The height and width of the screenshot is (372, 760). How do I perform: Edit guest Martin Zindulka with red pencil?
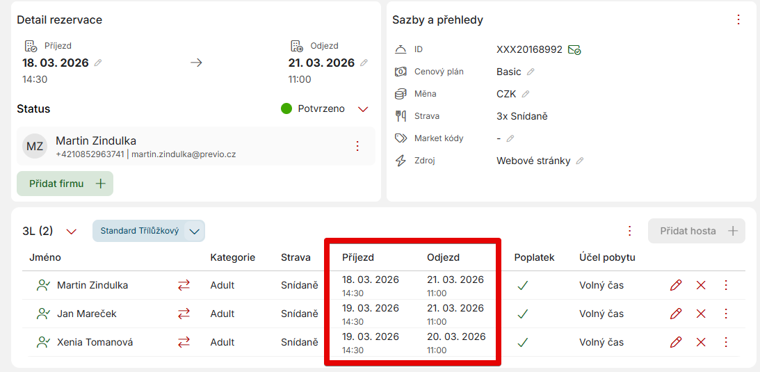[675, 285]
